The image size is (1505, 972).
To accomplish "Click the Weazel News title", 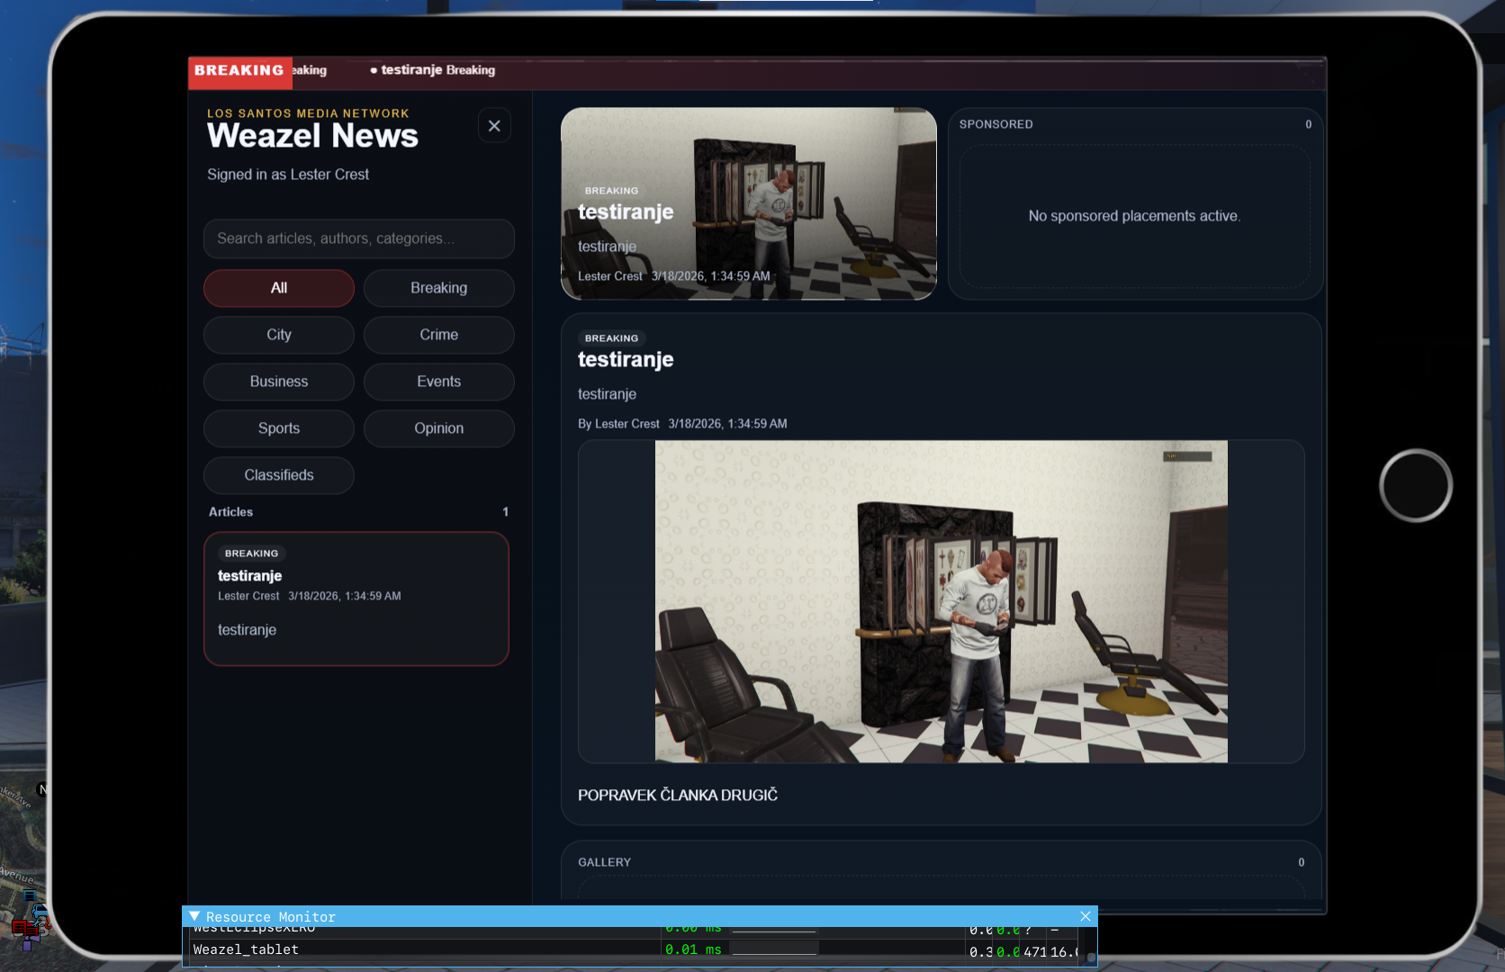I will (313, 136).
